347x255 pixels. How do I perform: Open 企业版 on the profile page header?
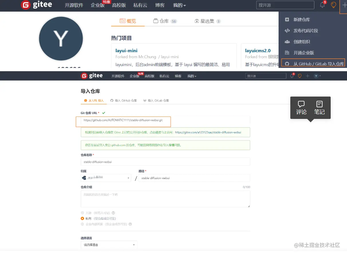click(98, 5)
